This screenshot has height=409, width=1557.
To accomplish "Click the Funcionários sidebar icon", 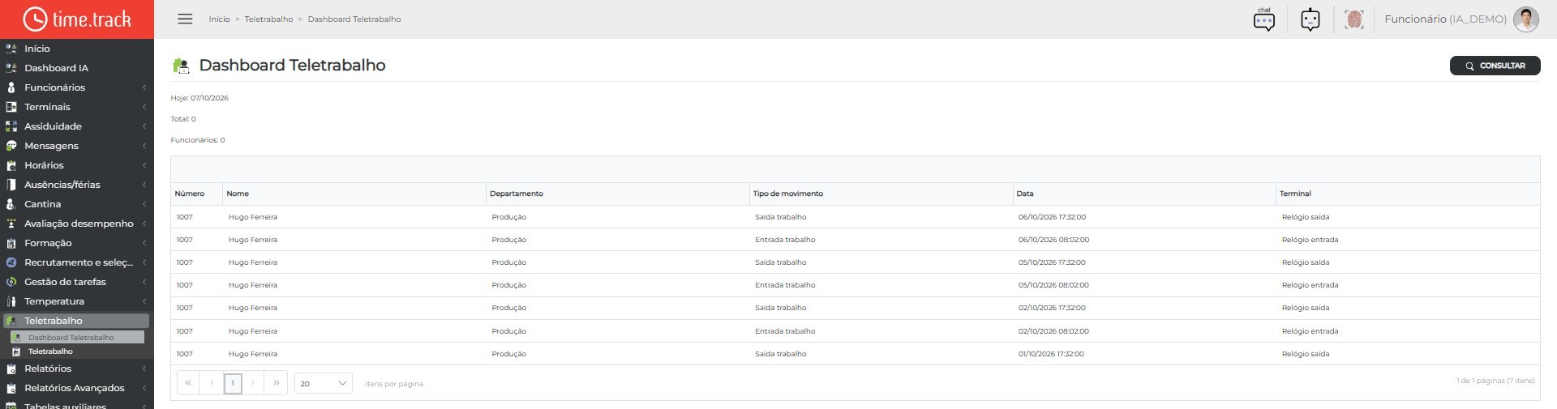I will coord(11,87).
